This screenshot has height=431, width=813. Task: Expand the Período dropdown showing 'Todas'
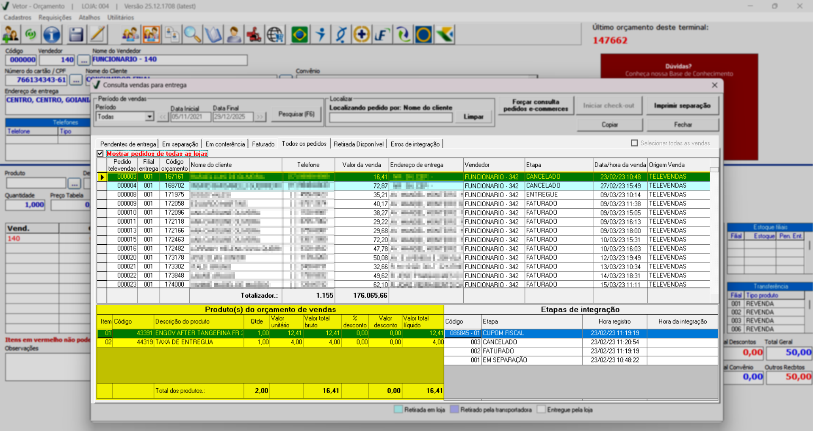pos(149,116)
